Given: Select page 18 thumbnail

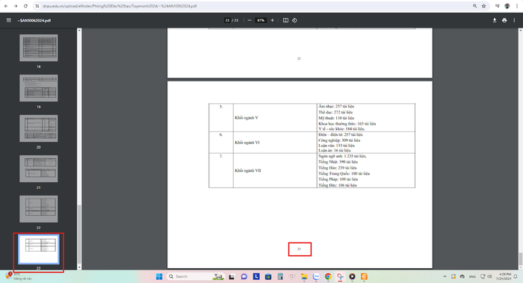Looking at the screenshot, I should pos(38,48).
